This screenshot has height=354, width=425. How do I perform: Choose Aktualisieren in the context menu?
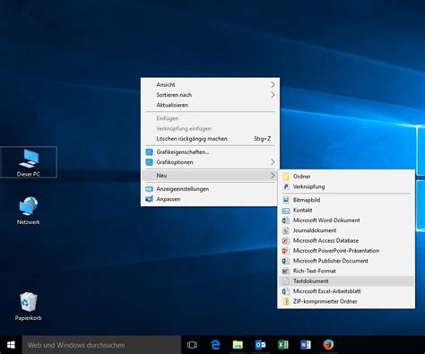(x=210, y=105)
